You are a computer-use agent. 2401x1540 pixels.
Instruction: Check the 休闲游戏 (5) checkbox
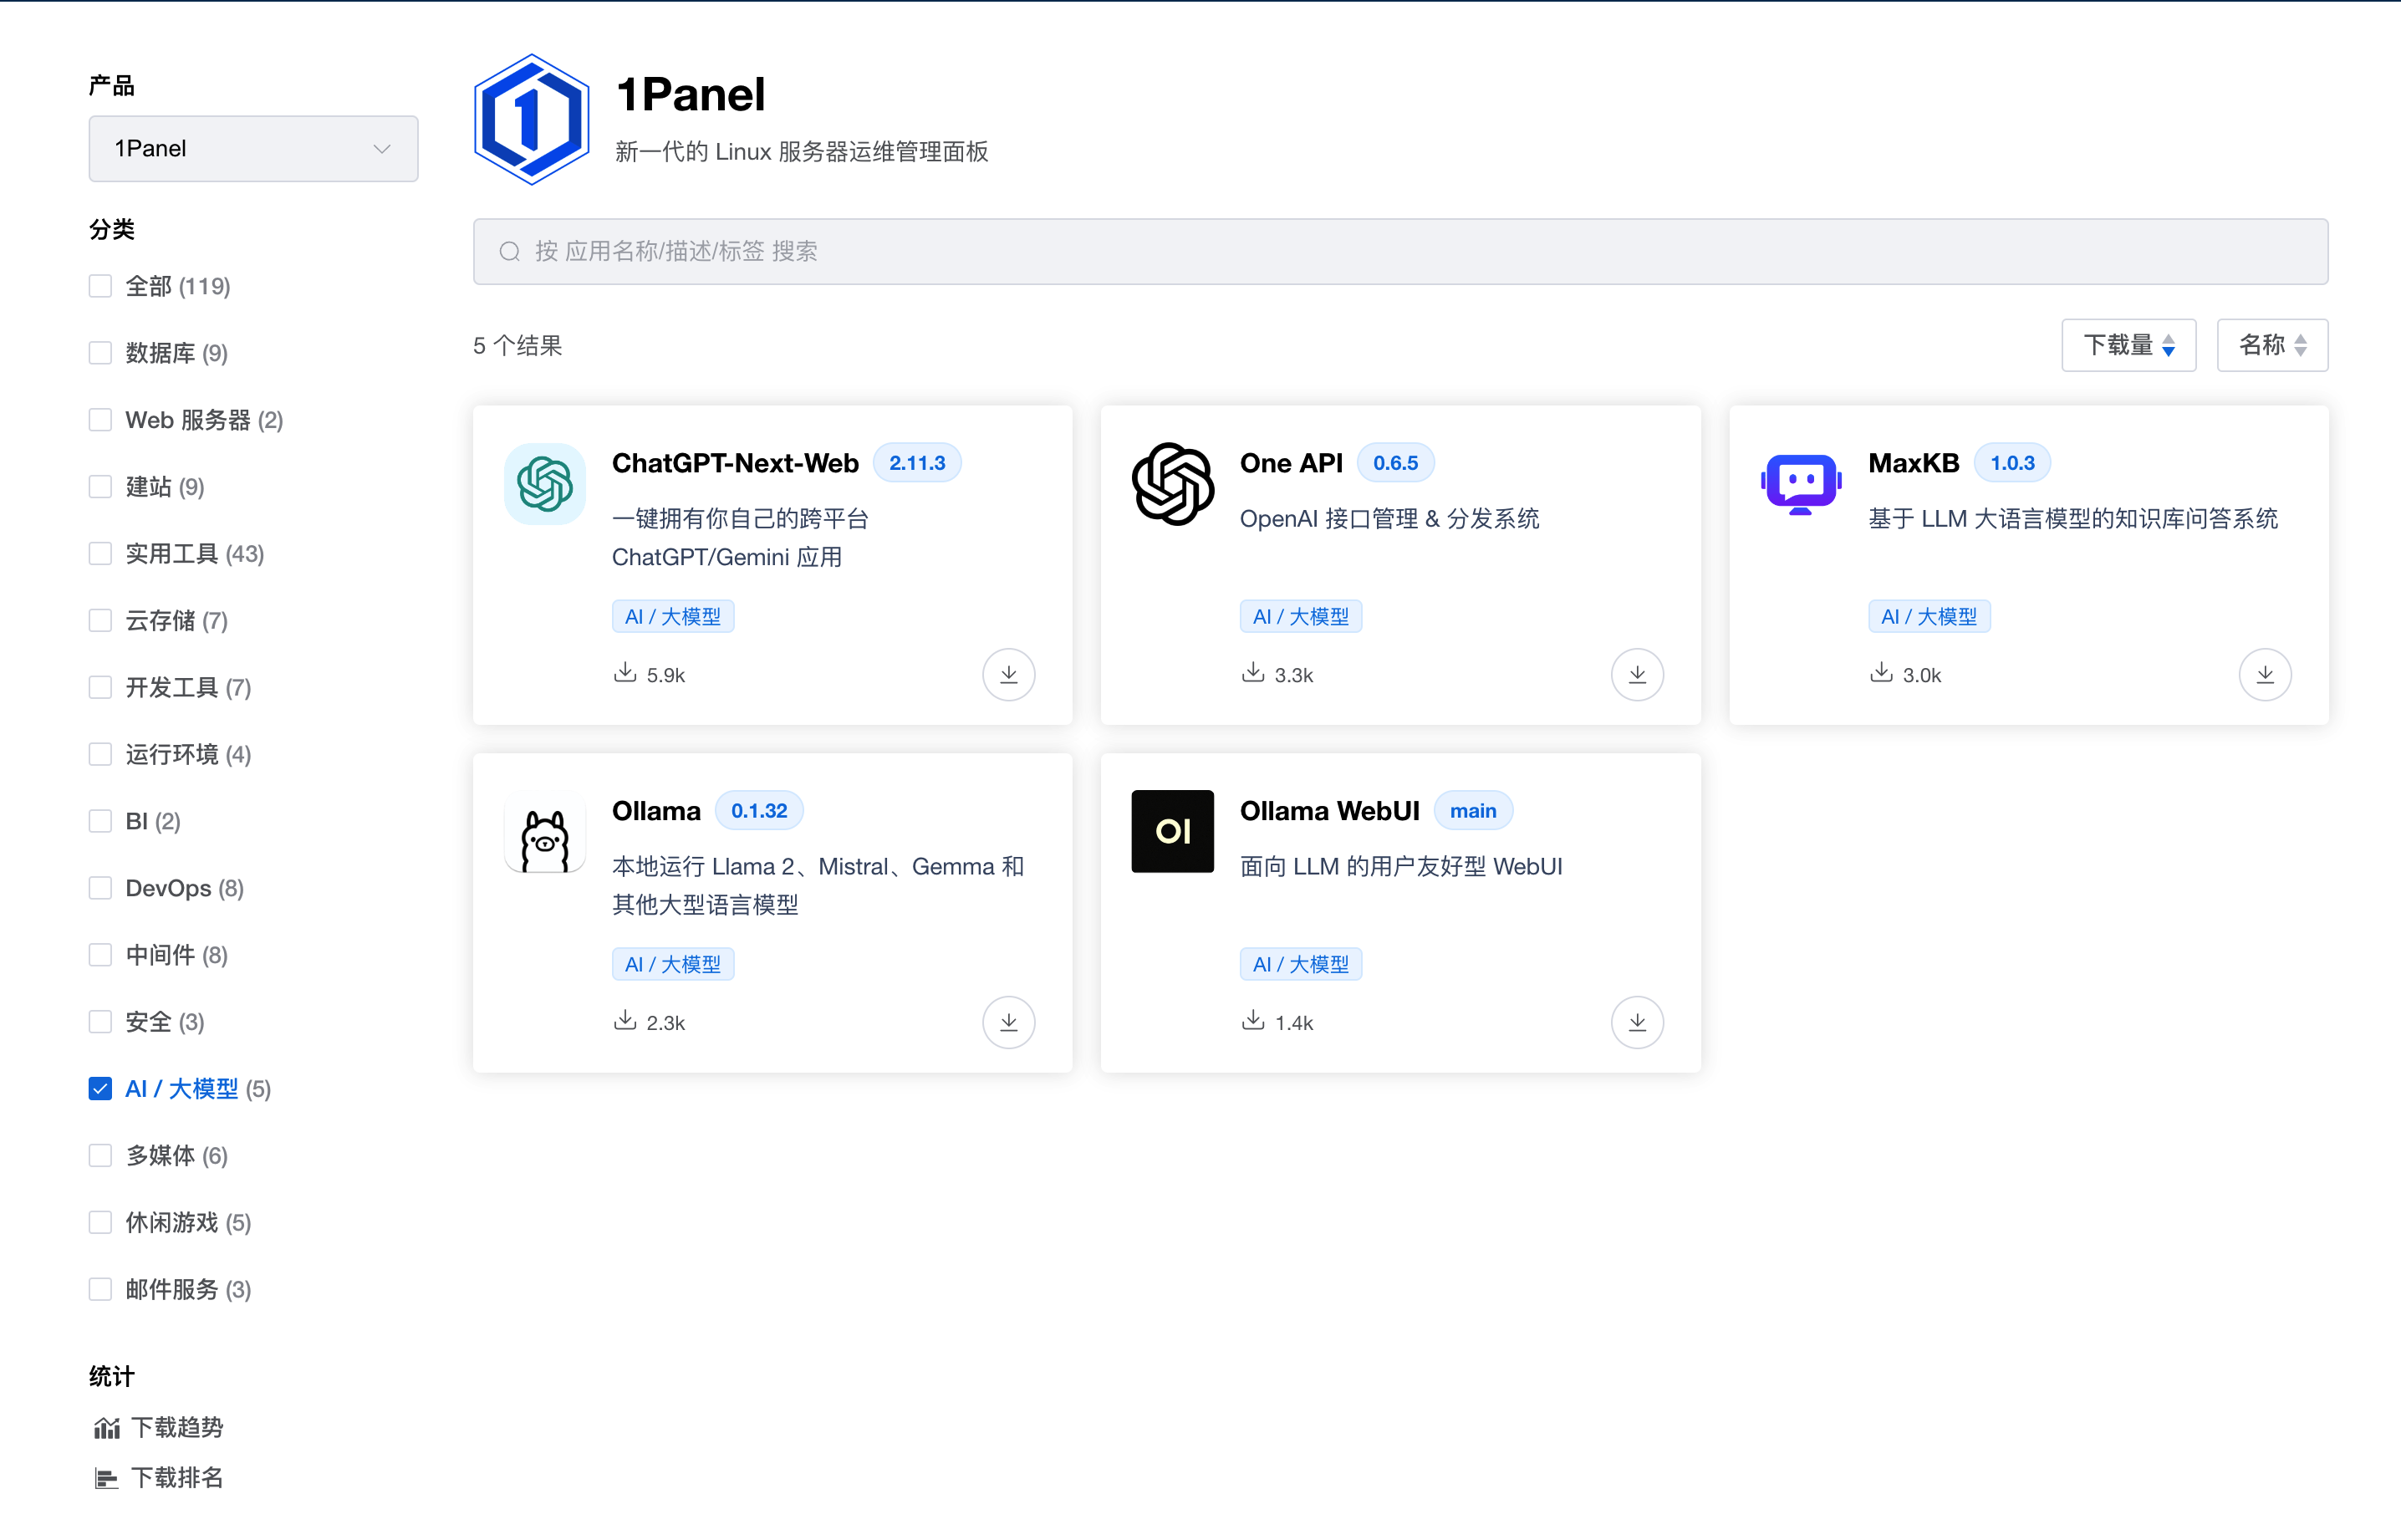click(x=100, y=1223)
